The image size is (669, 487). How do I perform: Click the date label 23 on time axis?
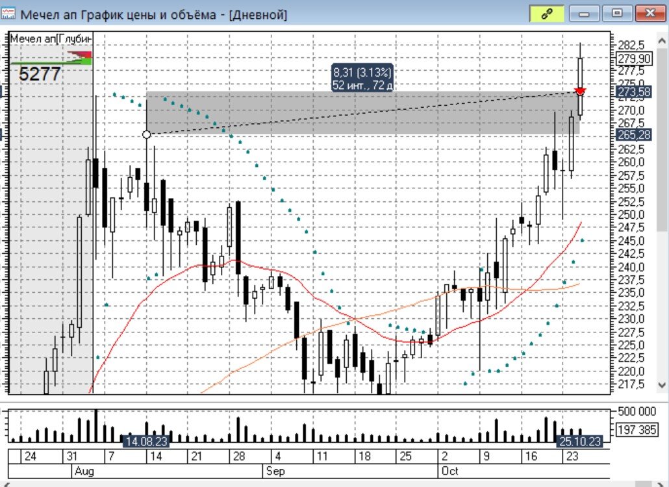point(572,456)
